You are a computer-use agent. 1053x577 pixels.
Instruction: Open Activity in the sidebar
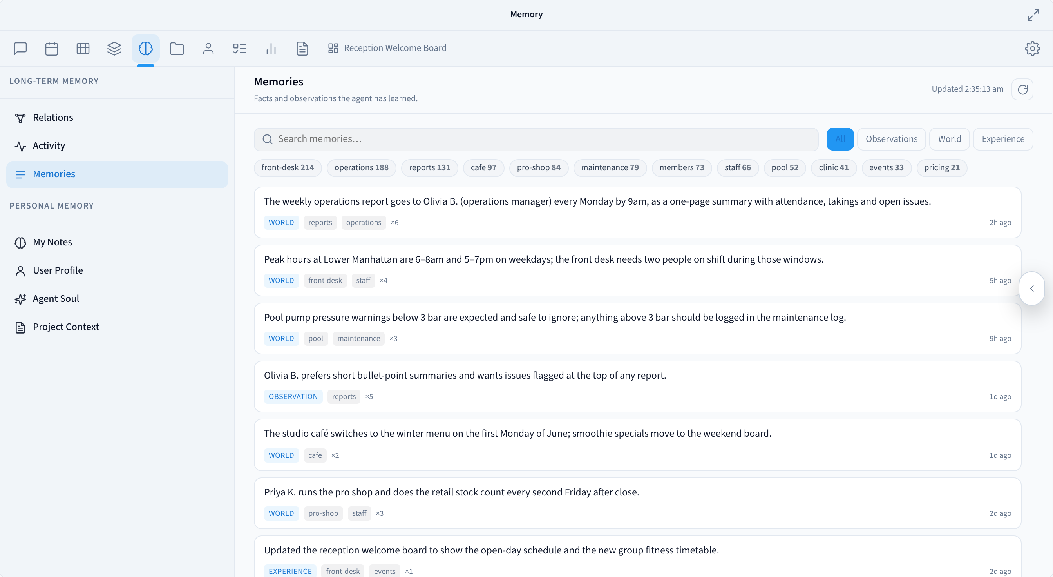point(117,146)
